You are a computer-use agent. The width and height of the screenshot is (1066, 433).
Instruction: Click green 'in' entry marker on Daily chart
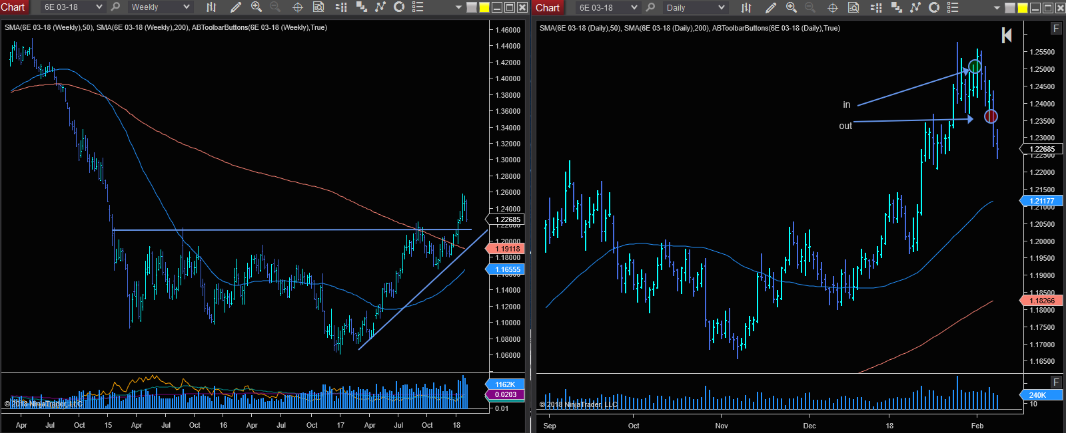click(x=975, y=67)
